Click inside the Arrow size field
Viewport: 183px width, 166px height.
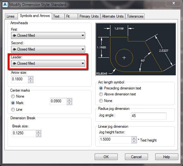tap(20, 79)
